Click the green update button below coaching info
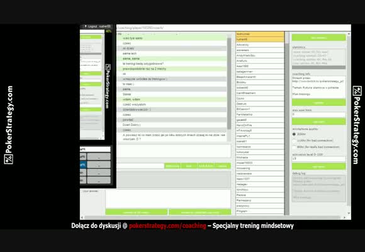This screenshot has width=365, height=252. pyautogui.click(x=318, y=103)
